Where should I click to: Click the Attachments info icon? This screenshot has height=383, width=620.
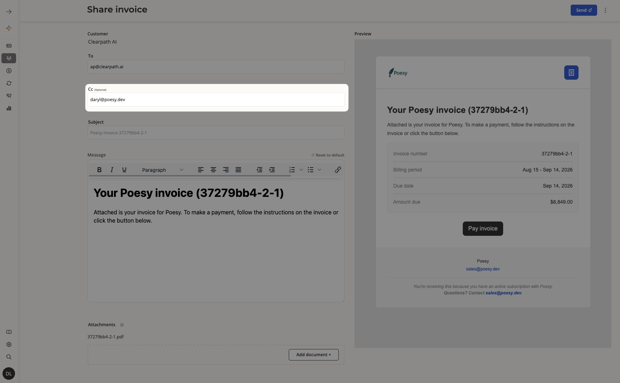[122, 325]
